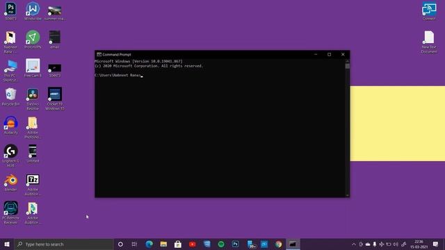Screen dimensions: 445x250
Task: Launch Windscribe from the desktop
Action: pos(33,11)
